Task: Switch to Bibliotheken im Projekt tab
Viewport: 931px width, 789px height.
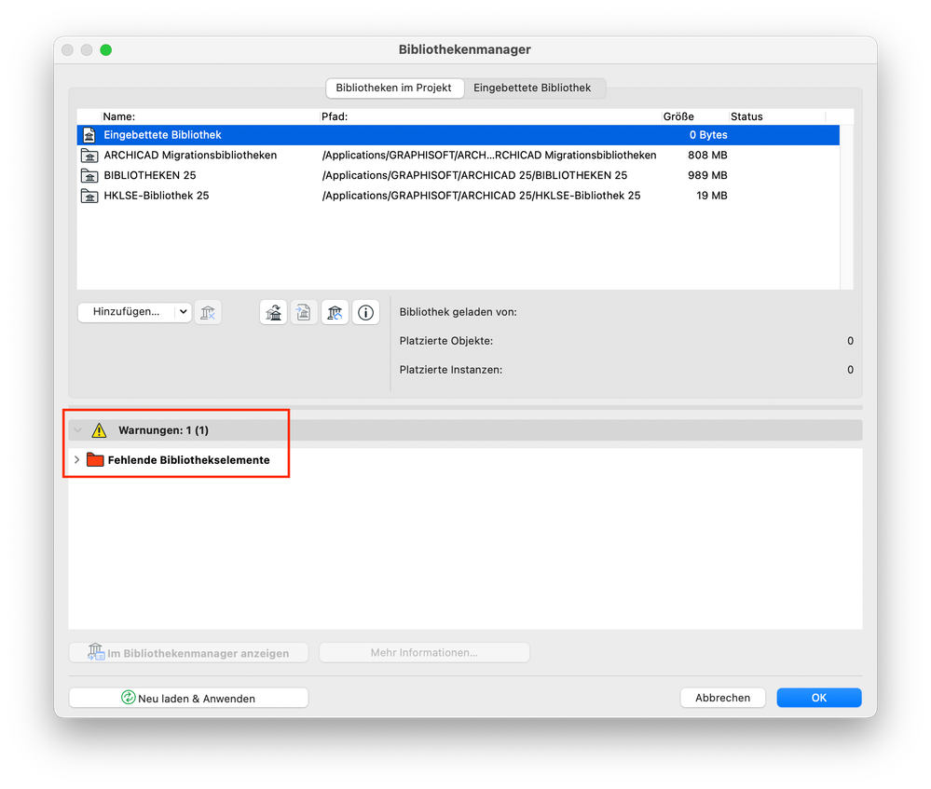Action: 394,88
